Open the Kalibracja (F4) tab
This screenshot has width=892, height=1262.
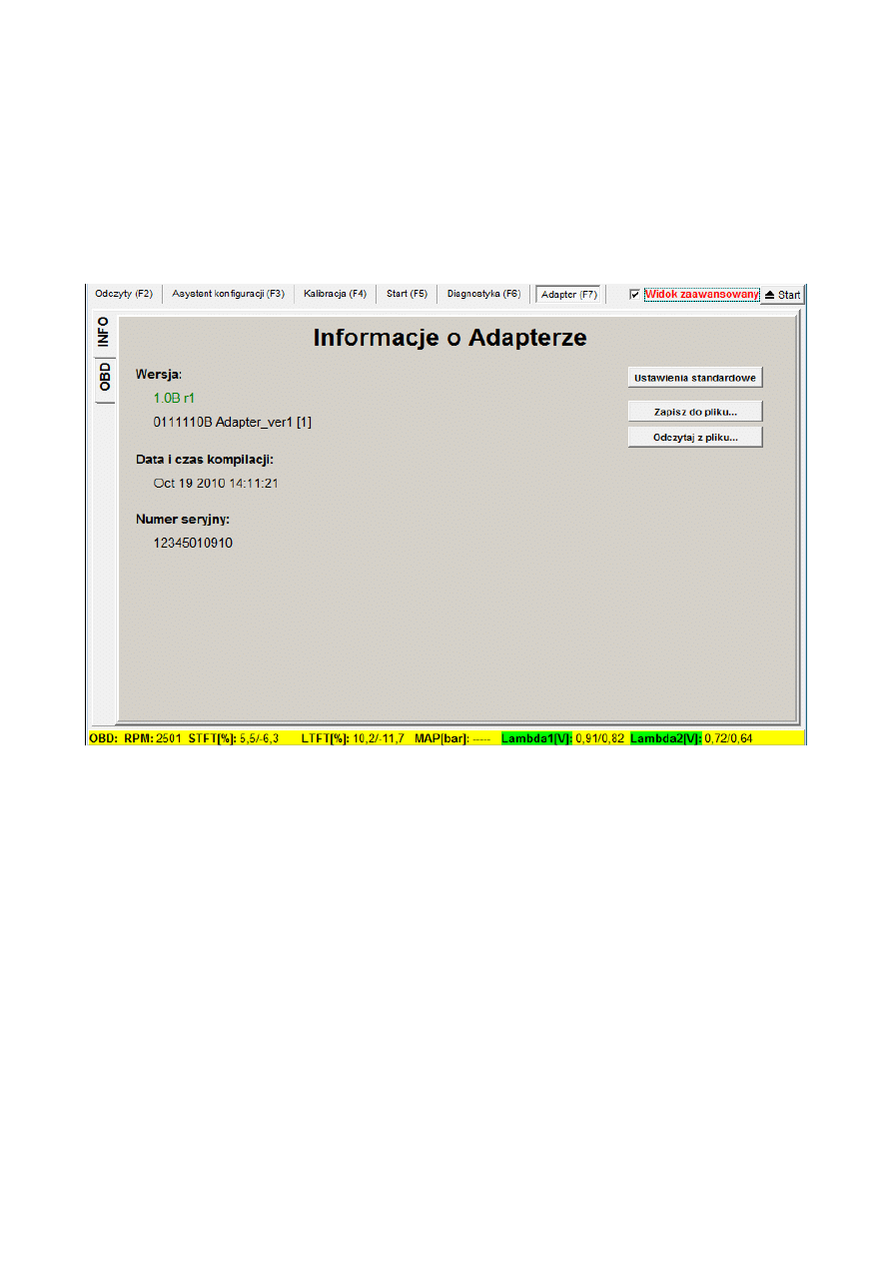click(335, 294)
